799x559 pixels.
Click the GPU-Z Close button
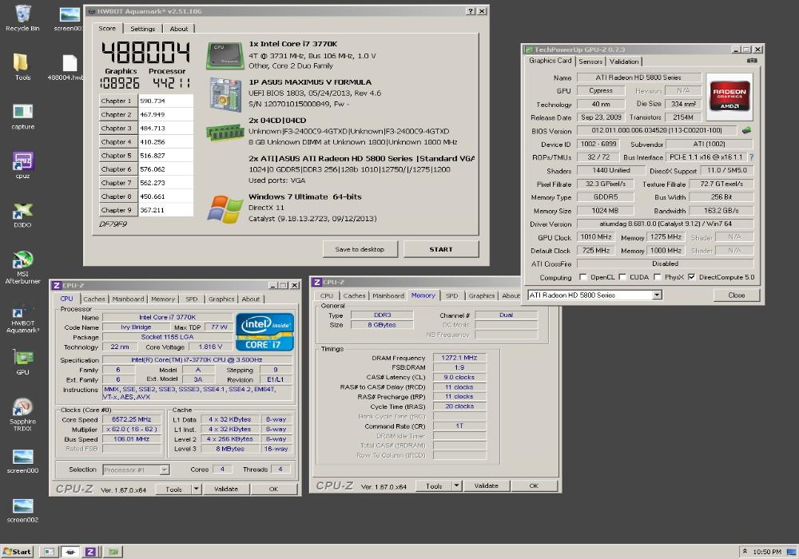737,295
